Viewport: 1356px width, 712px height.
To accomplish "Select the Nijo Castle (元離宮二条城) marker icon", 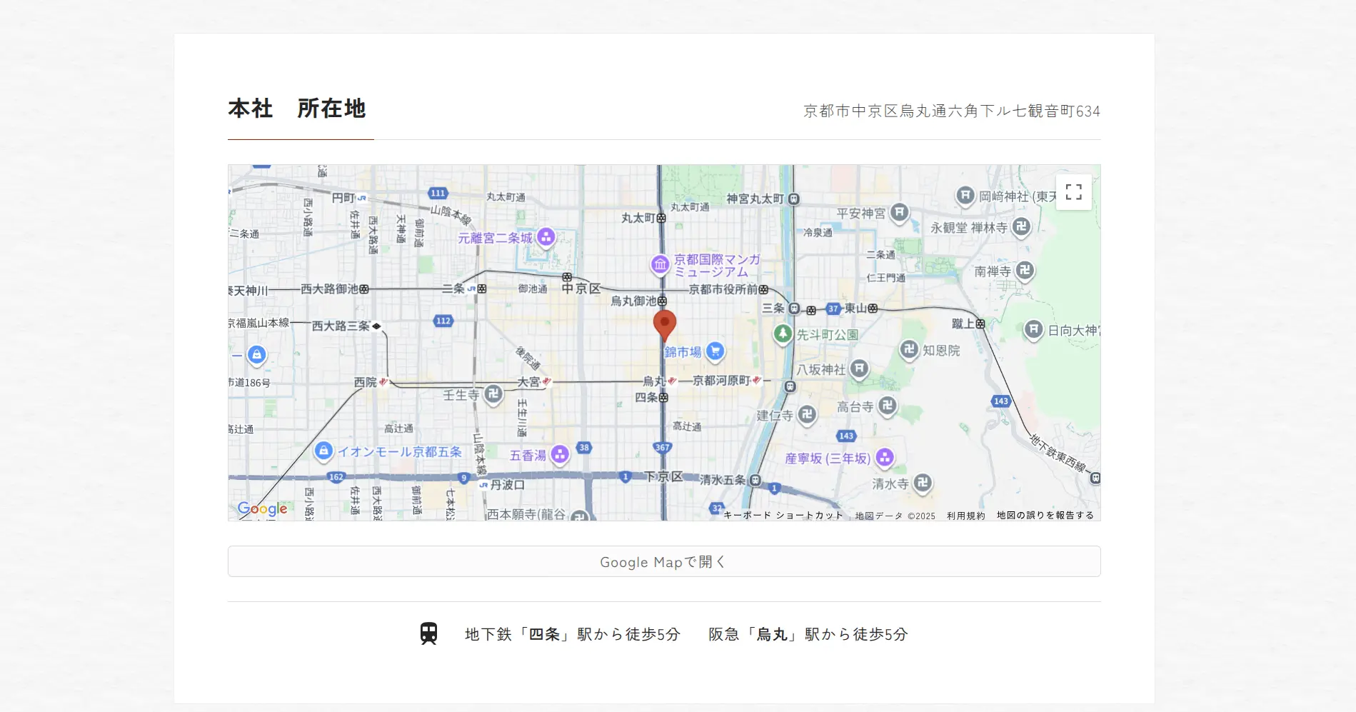I will (546, 237).
